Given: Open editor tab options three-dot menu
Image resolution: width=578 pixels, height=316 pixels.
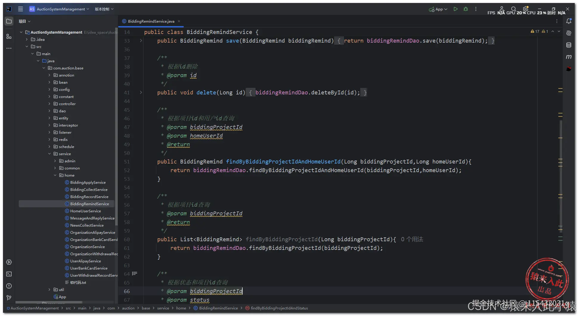Looking at the screenshot, I should [x=557, y=21].
